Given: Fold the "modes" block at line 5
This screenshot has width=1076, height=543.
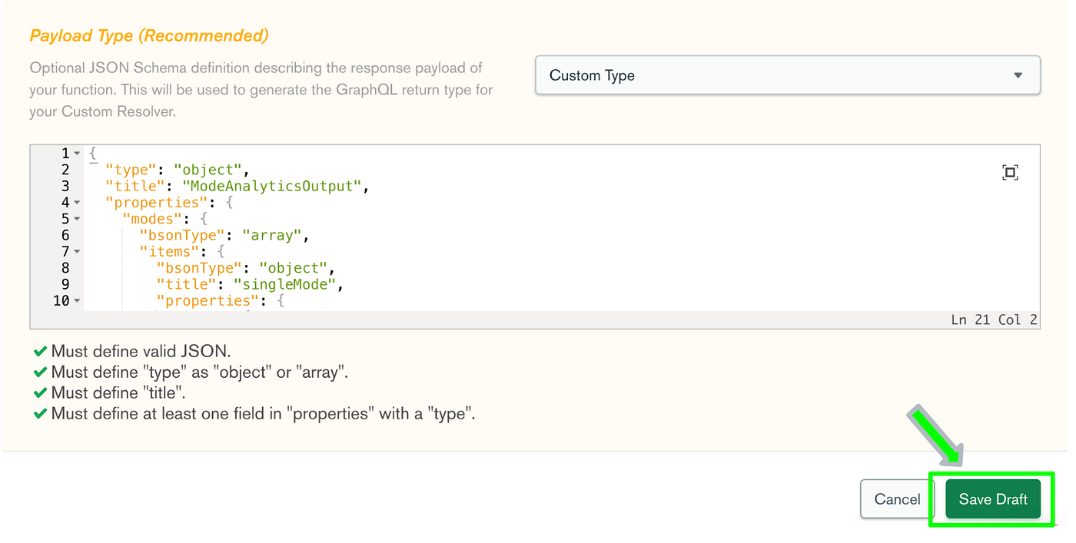Looking at the screenshot, I should [x=77, y=220].
